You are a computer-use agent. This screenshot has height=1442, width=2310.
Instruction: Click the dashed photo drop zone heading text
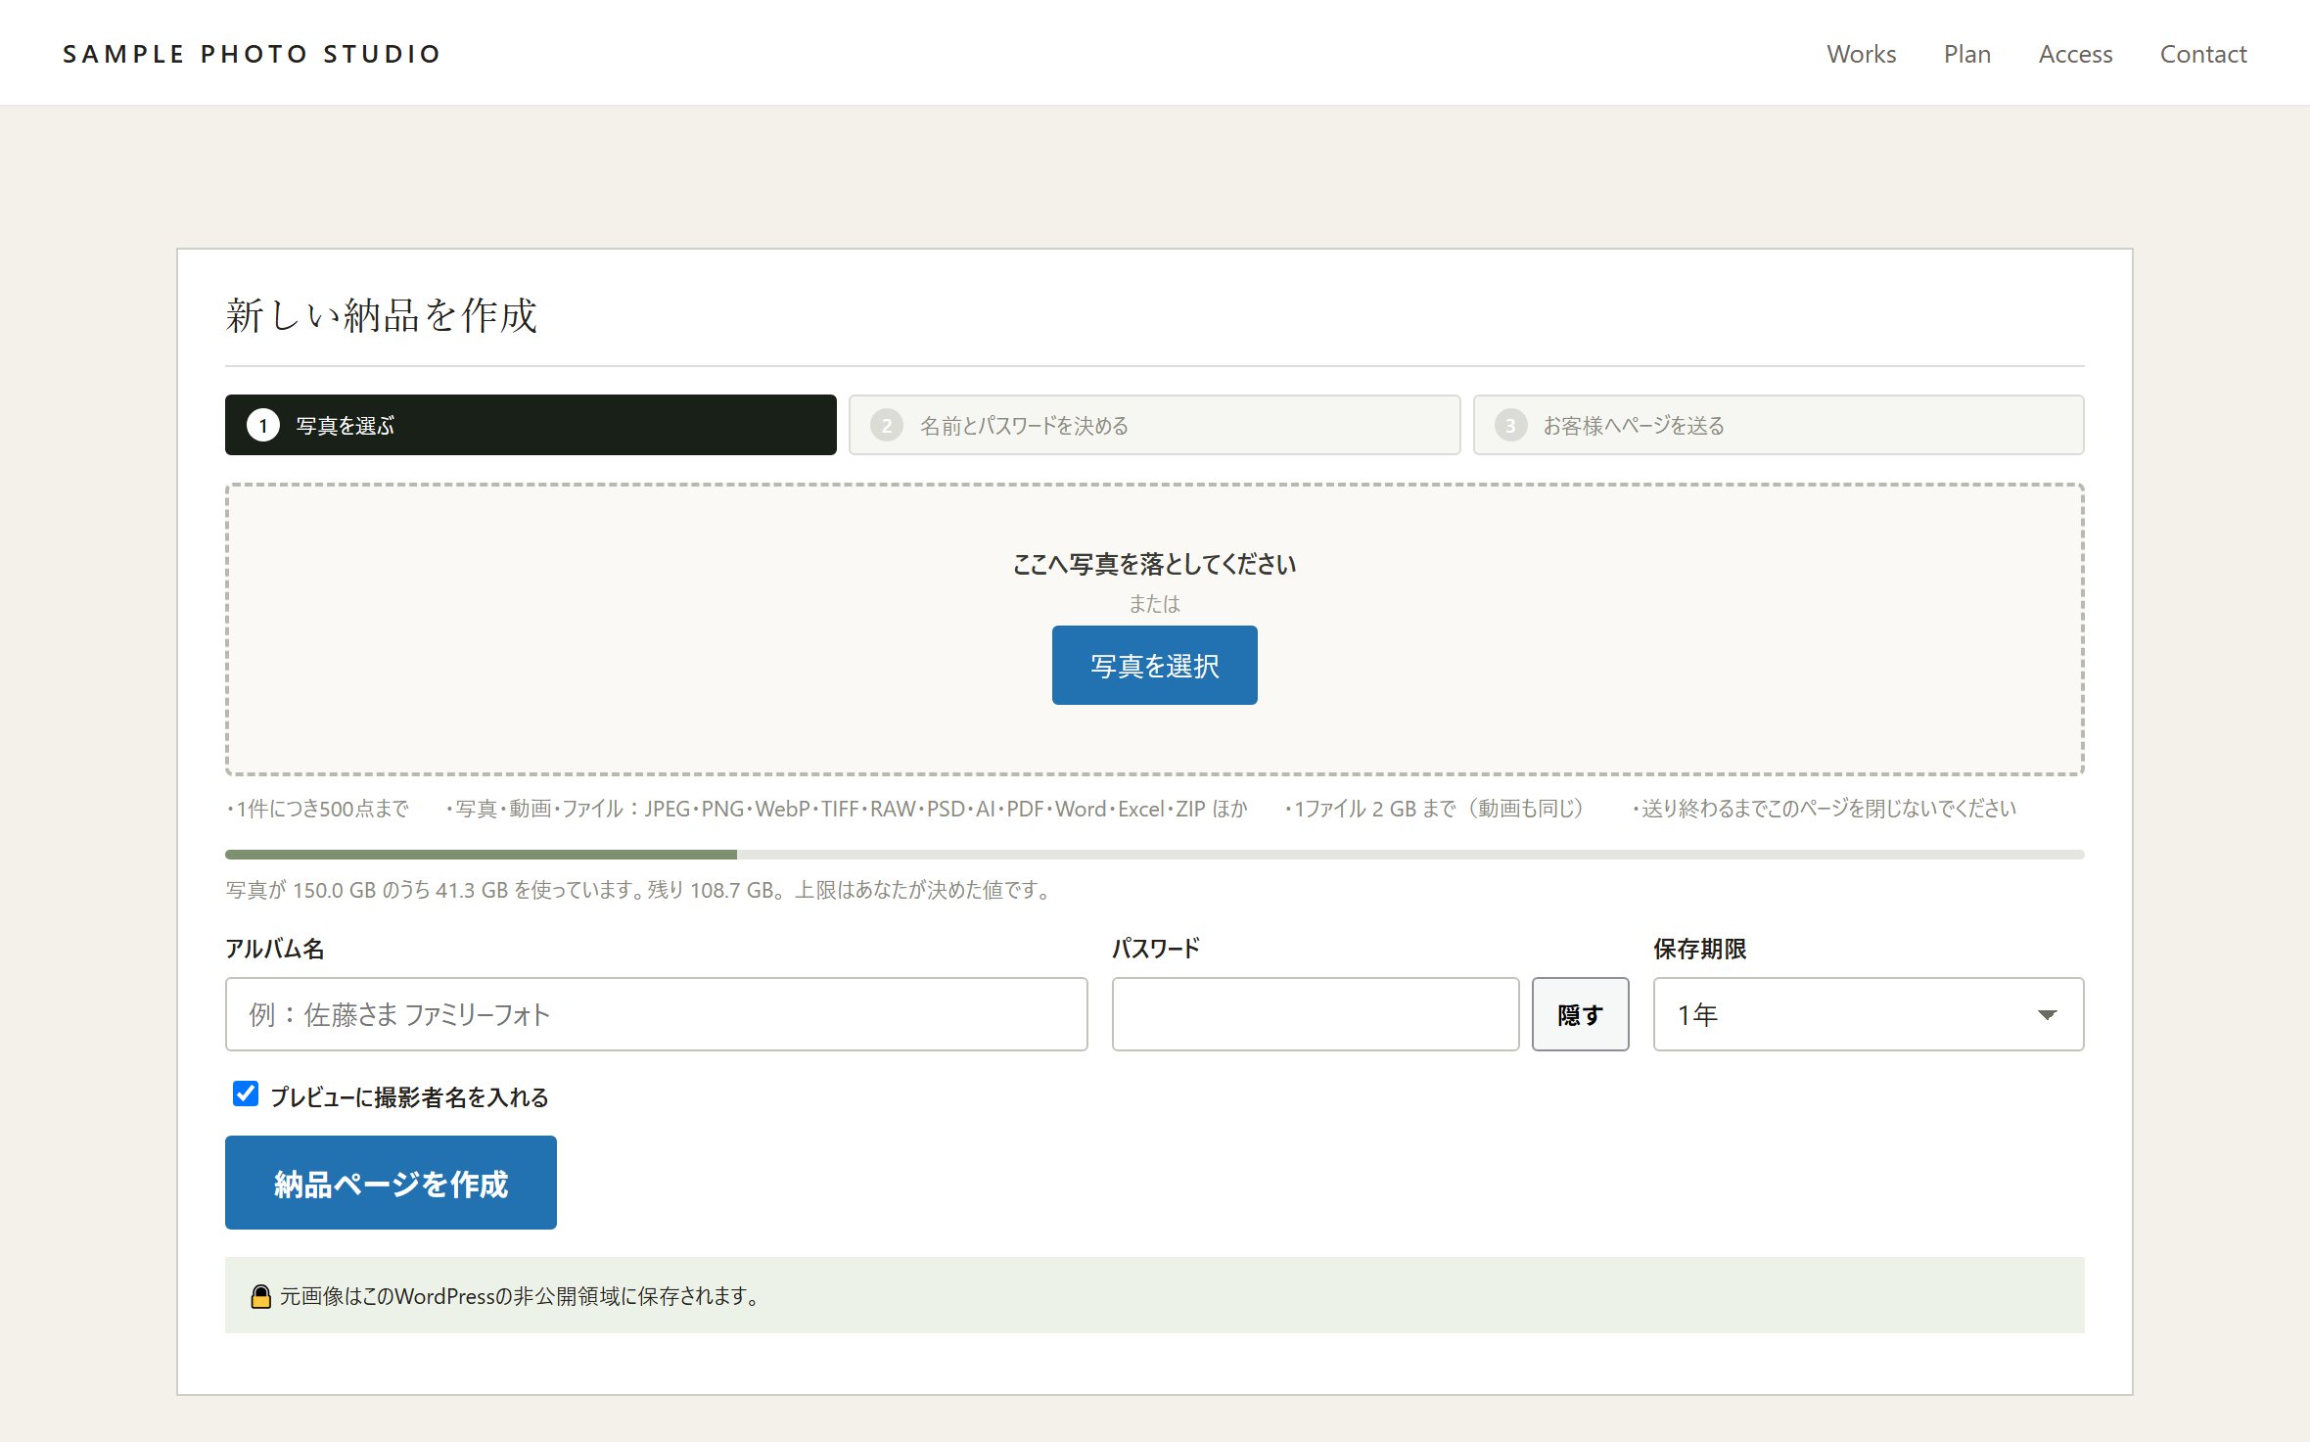(x=1154, y=564)
